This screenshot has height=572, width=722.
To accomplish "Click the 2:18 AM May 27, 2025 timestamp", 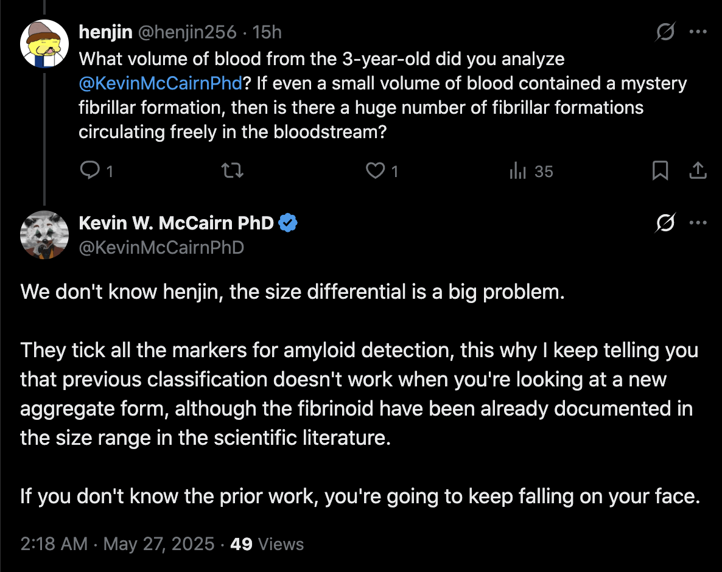I will click(117, 543).
